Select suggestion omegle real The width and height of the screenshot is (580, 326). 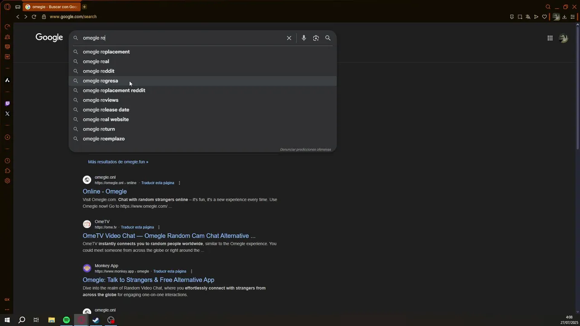coord(202,62)
